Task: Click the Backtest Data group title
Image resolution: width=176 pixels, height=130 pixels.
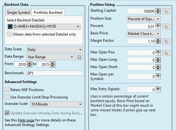Action: 16,5
